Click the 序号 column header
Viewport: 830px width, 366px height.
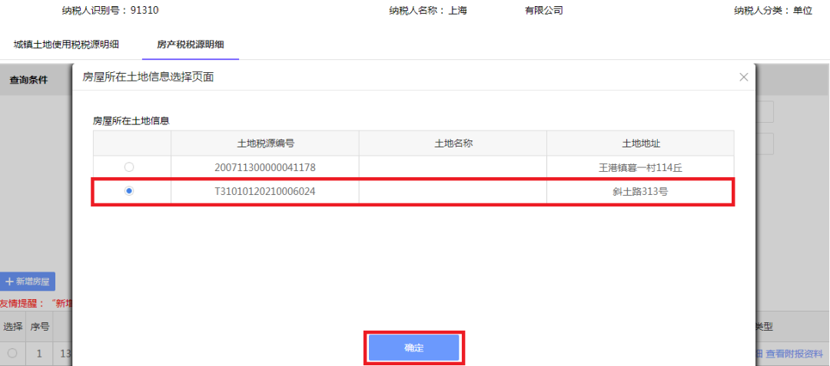point(40,327)
